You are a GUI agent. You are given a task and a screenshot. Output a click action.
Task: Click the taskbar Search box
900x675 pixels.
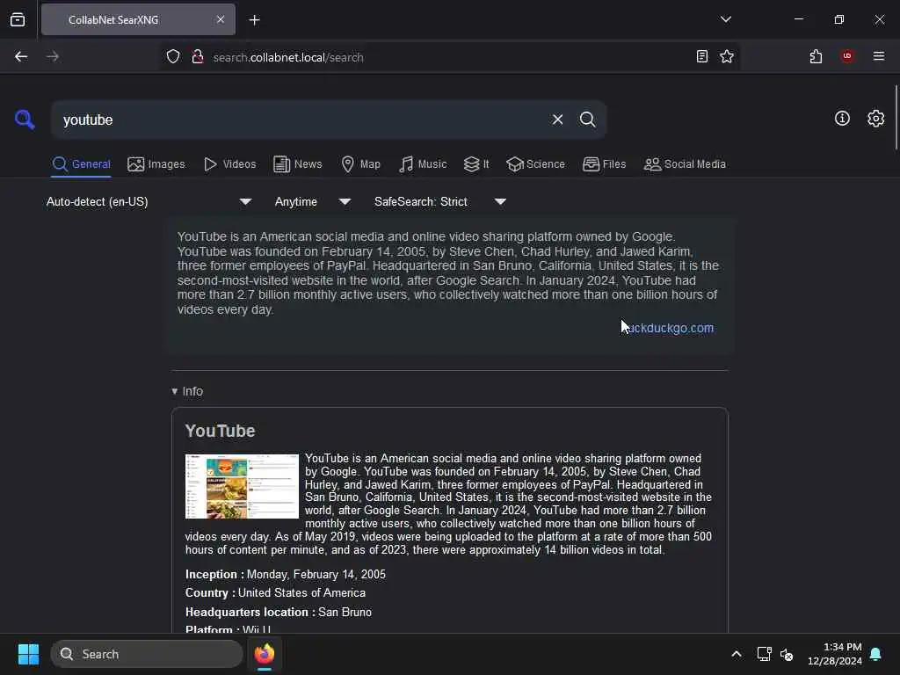(x=147, y=654)
